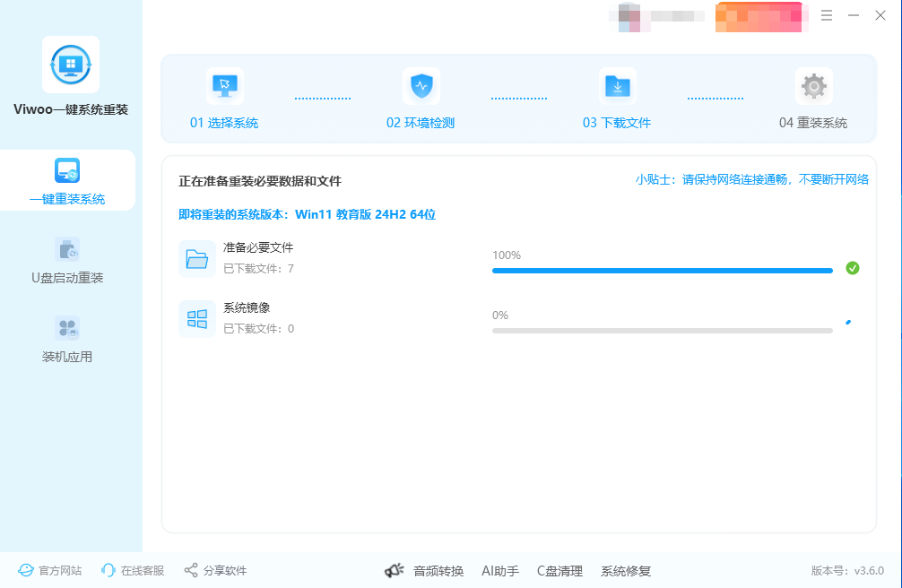Click the 准备必要文件 label
Viewport: 902px width, 588px height.
pos(258,247)
